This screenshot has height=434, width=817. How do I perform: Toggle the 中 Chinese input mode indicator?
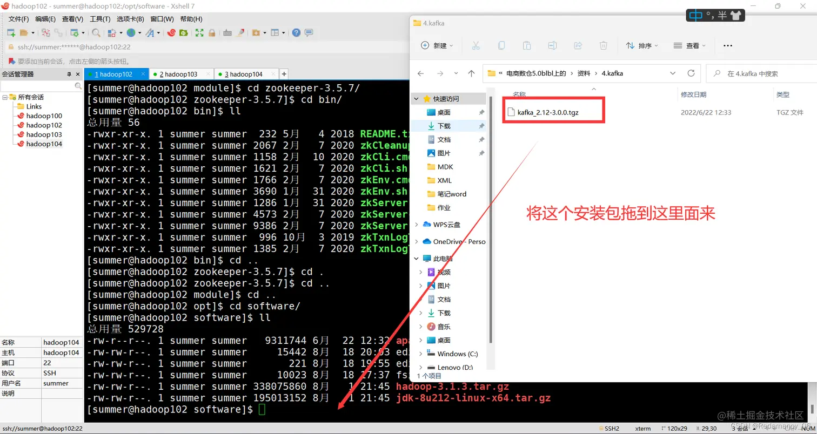point(696,16)
